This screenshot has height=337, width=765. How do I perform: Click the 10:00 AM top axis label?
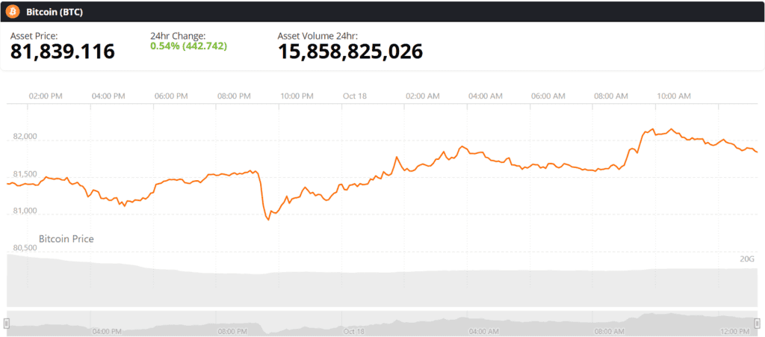click(674, 96)
